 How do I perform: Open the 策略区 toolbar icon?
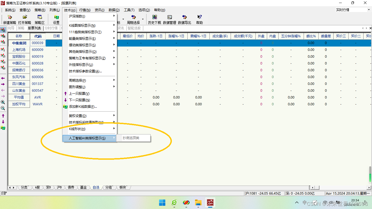[40, 20]
